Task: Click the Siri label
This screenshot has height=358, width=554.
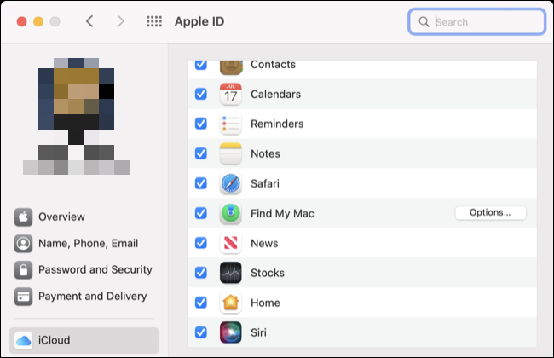Action: coord(258,332)
